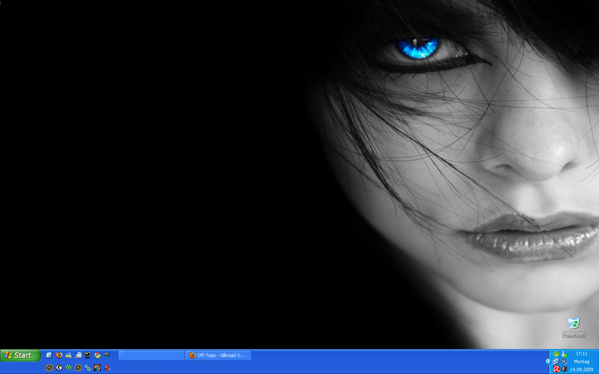Switch to Off-Topic - Silkroad Firefox window
The image size is (599, 374).
point(218,355)
